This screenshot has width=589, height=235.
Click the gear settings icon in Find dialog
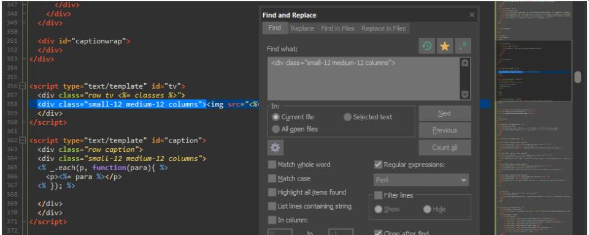click(x=275, y=147)
